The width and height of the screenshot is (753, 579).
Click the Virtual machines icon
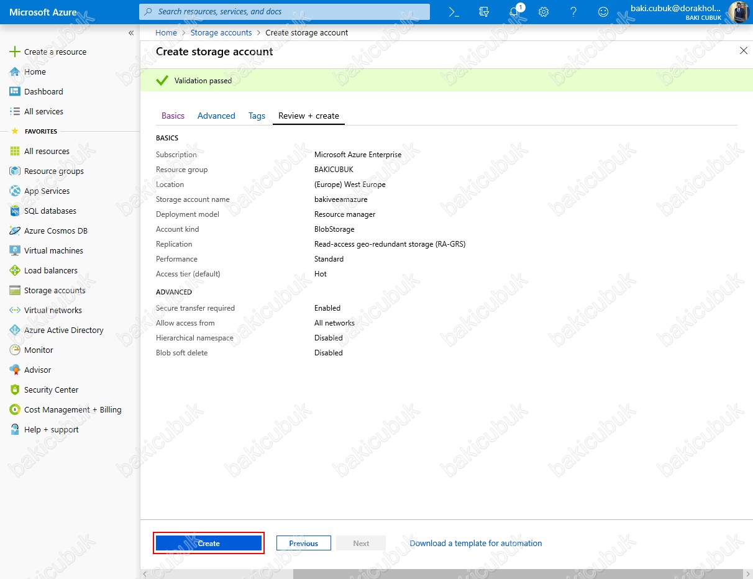15,250
